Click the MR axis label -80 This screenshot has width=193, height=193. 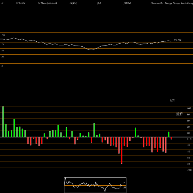[x=188, y=164]
